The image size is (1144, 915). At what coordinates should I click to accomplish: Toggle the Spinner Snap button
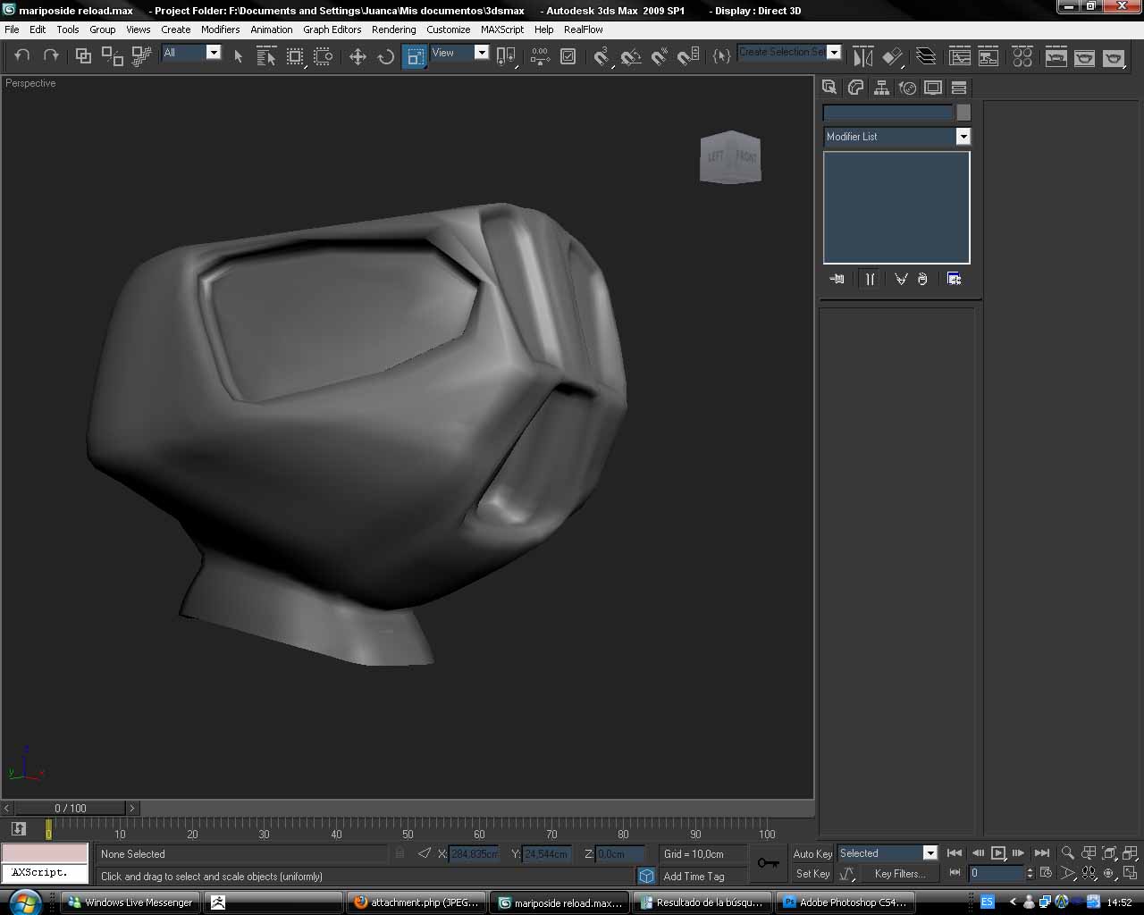[688, 55]
